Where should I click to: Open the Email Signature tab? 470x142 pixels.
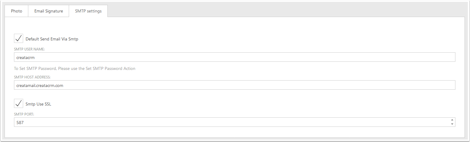pyautogui.click(x=49, y=11)
